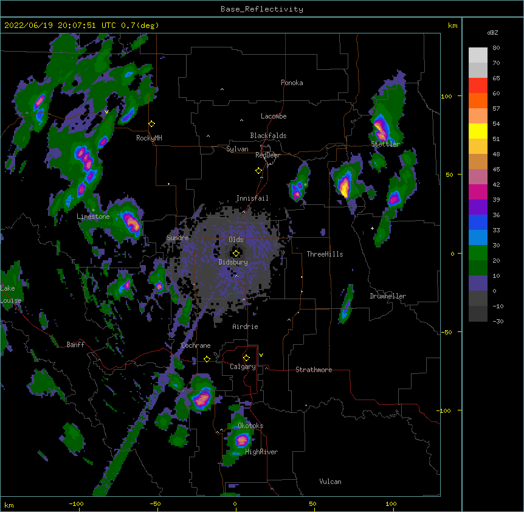Click the -50 tick on bottom km axis

click(x=155, y=504)
